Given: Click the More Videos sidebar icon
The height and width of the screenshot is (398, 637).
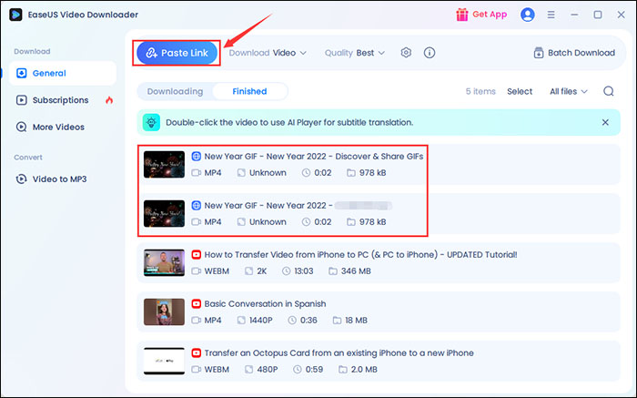Looking at the screenshot, I should coord(21,127).
